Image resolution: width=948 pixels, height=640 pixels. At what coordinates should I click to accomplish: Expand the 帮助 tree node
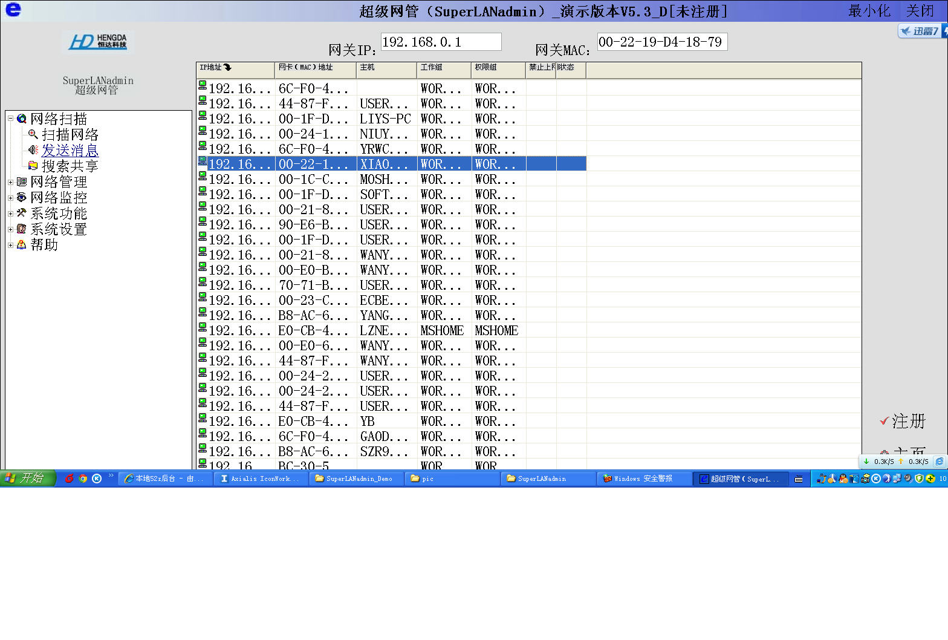pos(10,245)
